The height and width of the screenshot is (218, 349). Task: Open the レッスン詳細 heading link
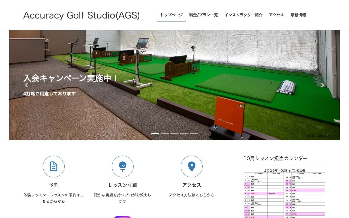(123, 185)
